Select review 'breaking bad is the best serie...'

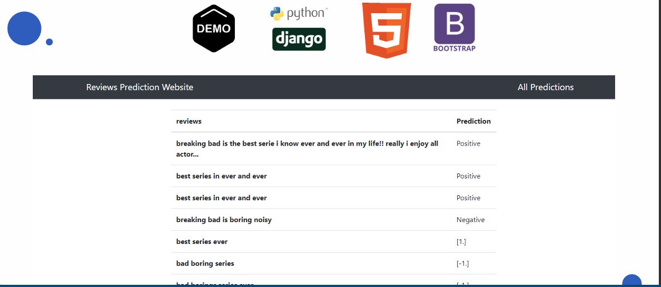(x=307, y=148)
